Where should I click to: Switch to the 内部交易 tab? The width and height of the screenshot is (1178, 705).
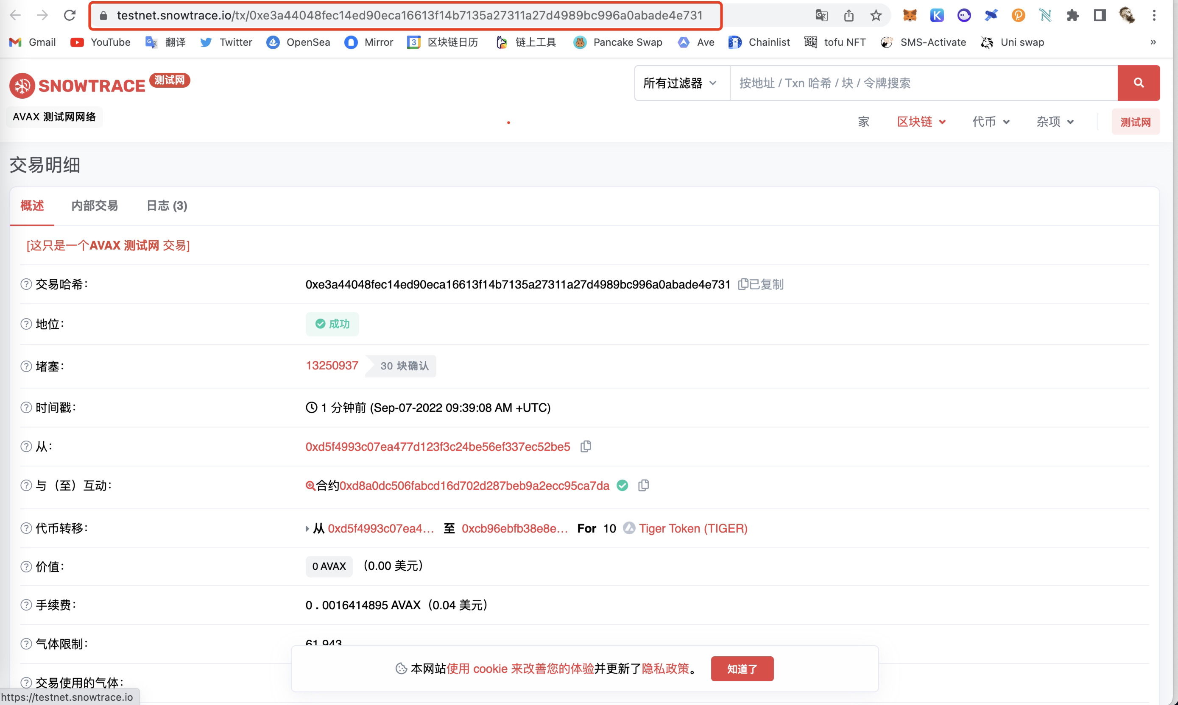[x=94, y=206]
